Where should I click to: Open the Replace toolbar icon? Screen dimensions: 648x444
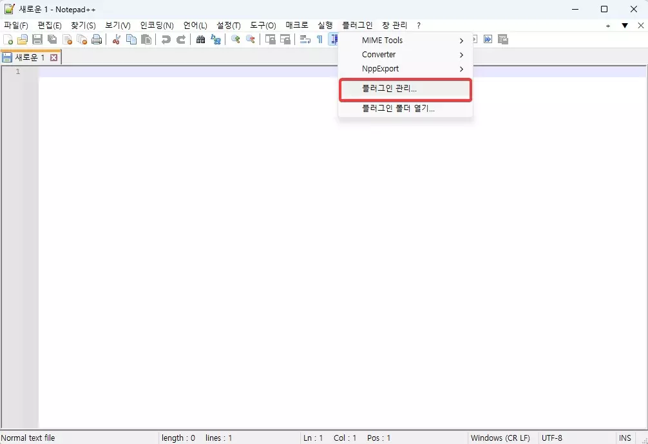(x=216, y=40)
